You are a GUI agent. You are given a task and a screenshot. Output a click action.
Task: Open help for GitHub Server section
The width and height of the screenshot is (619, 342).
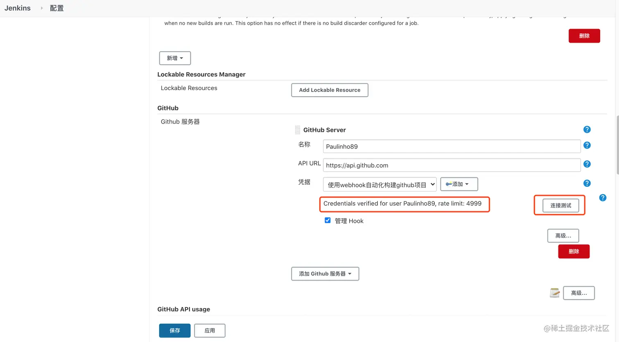[x=587, y=129]
